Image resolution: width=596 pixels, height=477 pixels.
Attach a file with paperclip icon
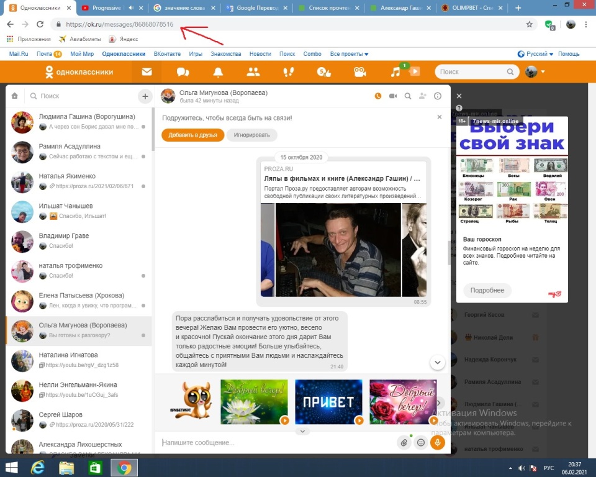(404, 442)
